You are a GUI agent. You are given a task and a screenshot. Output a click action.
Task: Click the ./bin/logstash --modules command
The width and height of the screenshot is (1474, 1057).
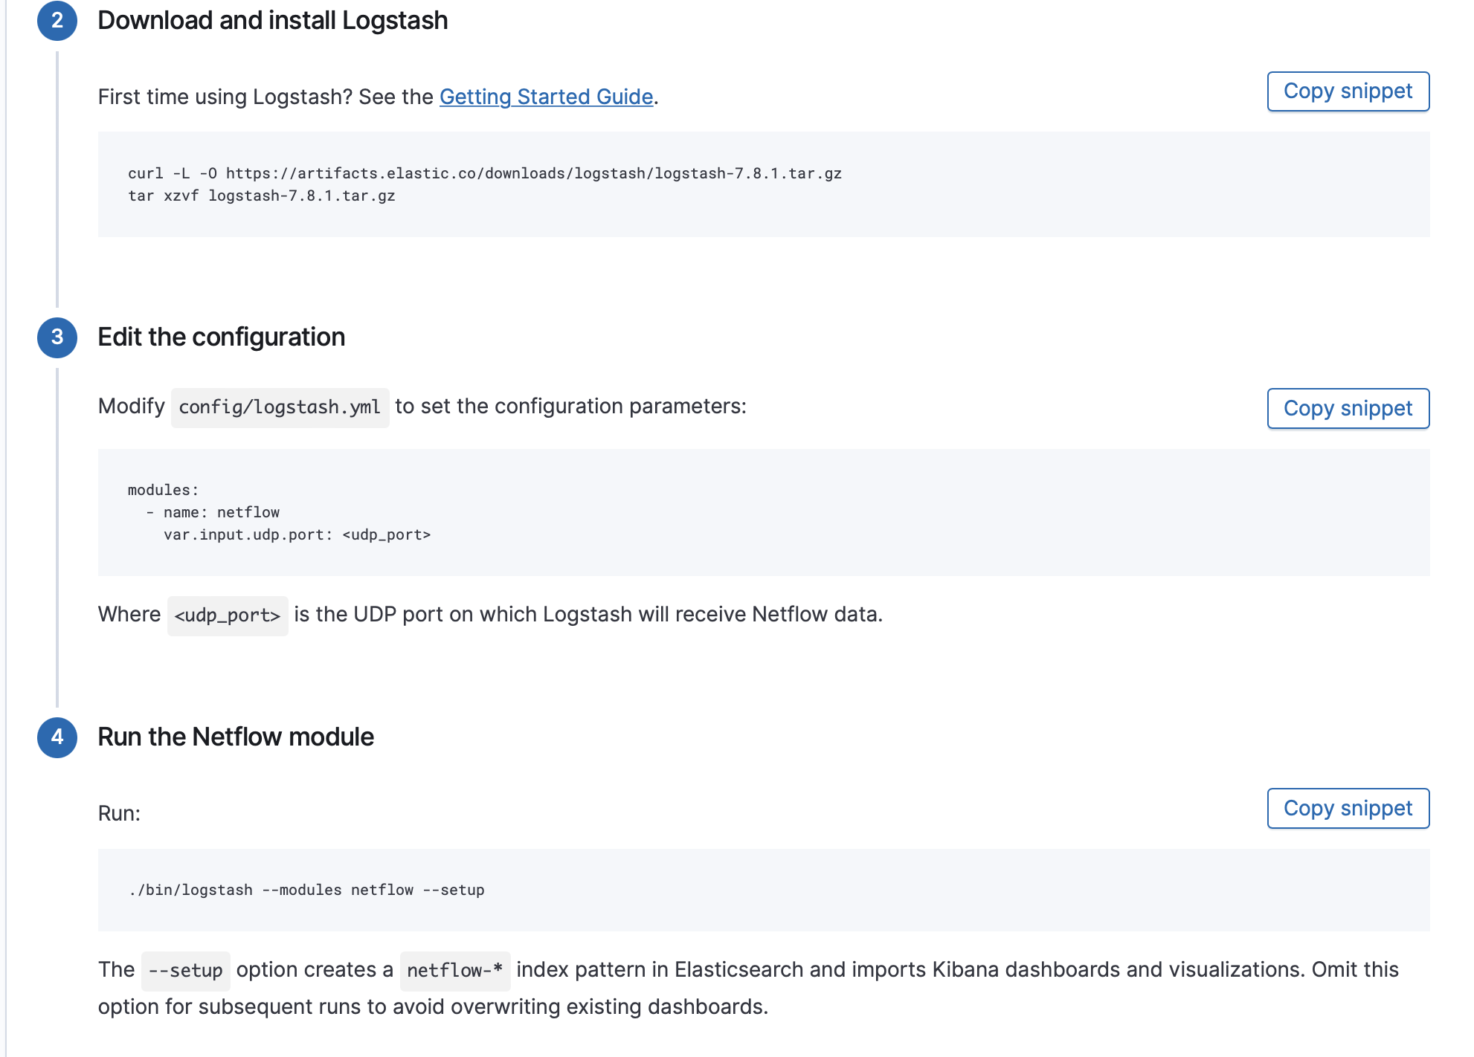point(306,890)
